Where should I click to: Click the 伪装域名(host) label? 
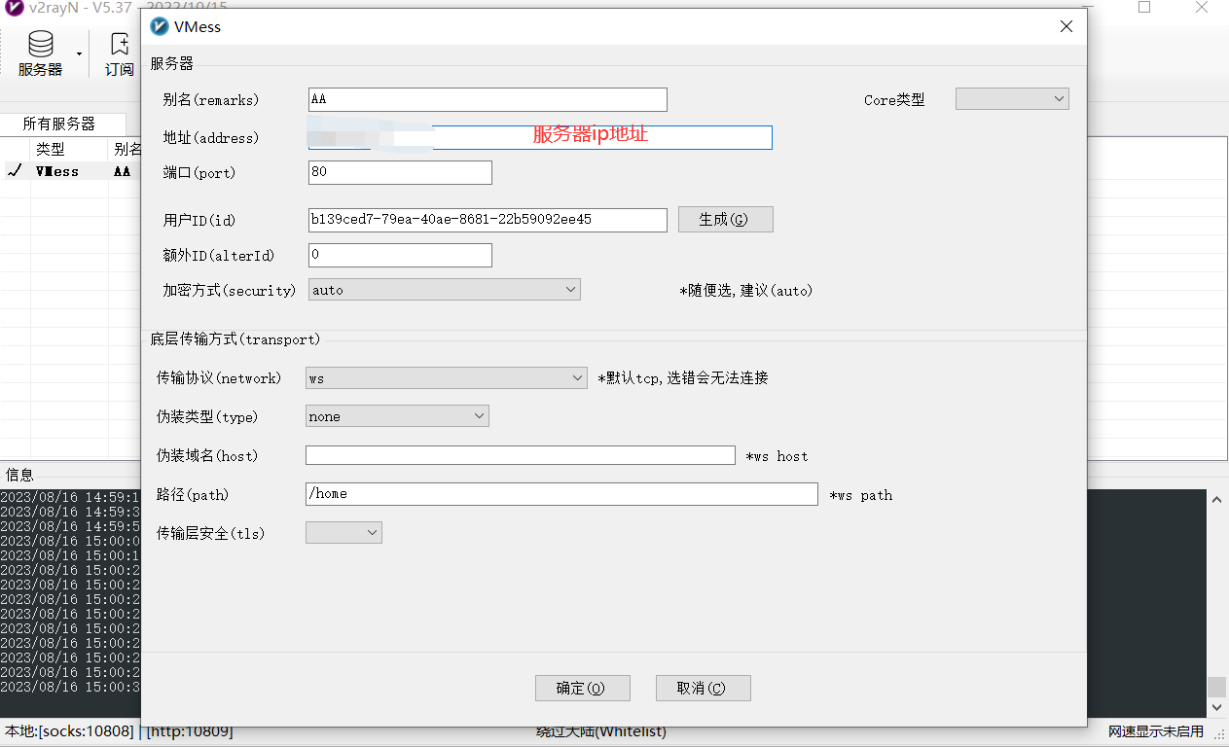(207, 456)
